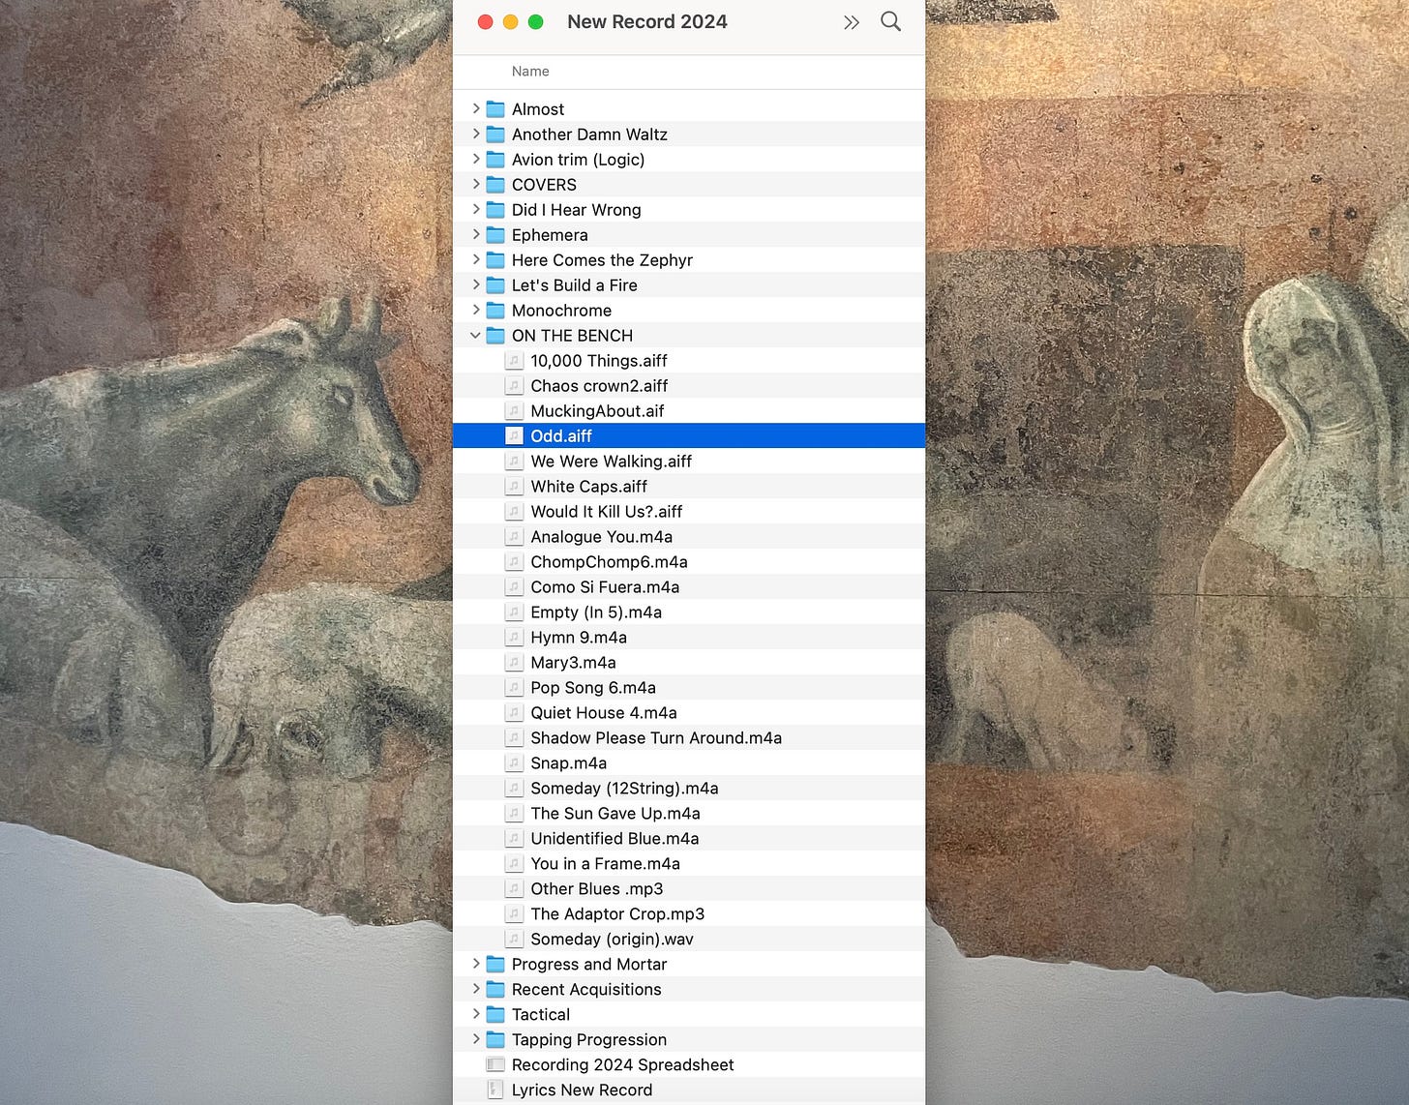Screen dimensions: 1409x1105
Task: Select Someday (12String).m4a
Action: [x=689, y=789]
